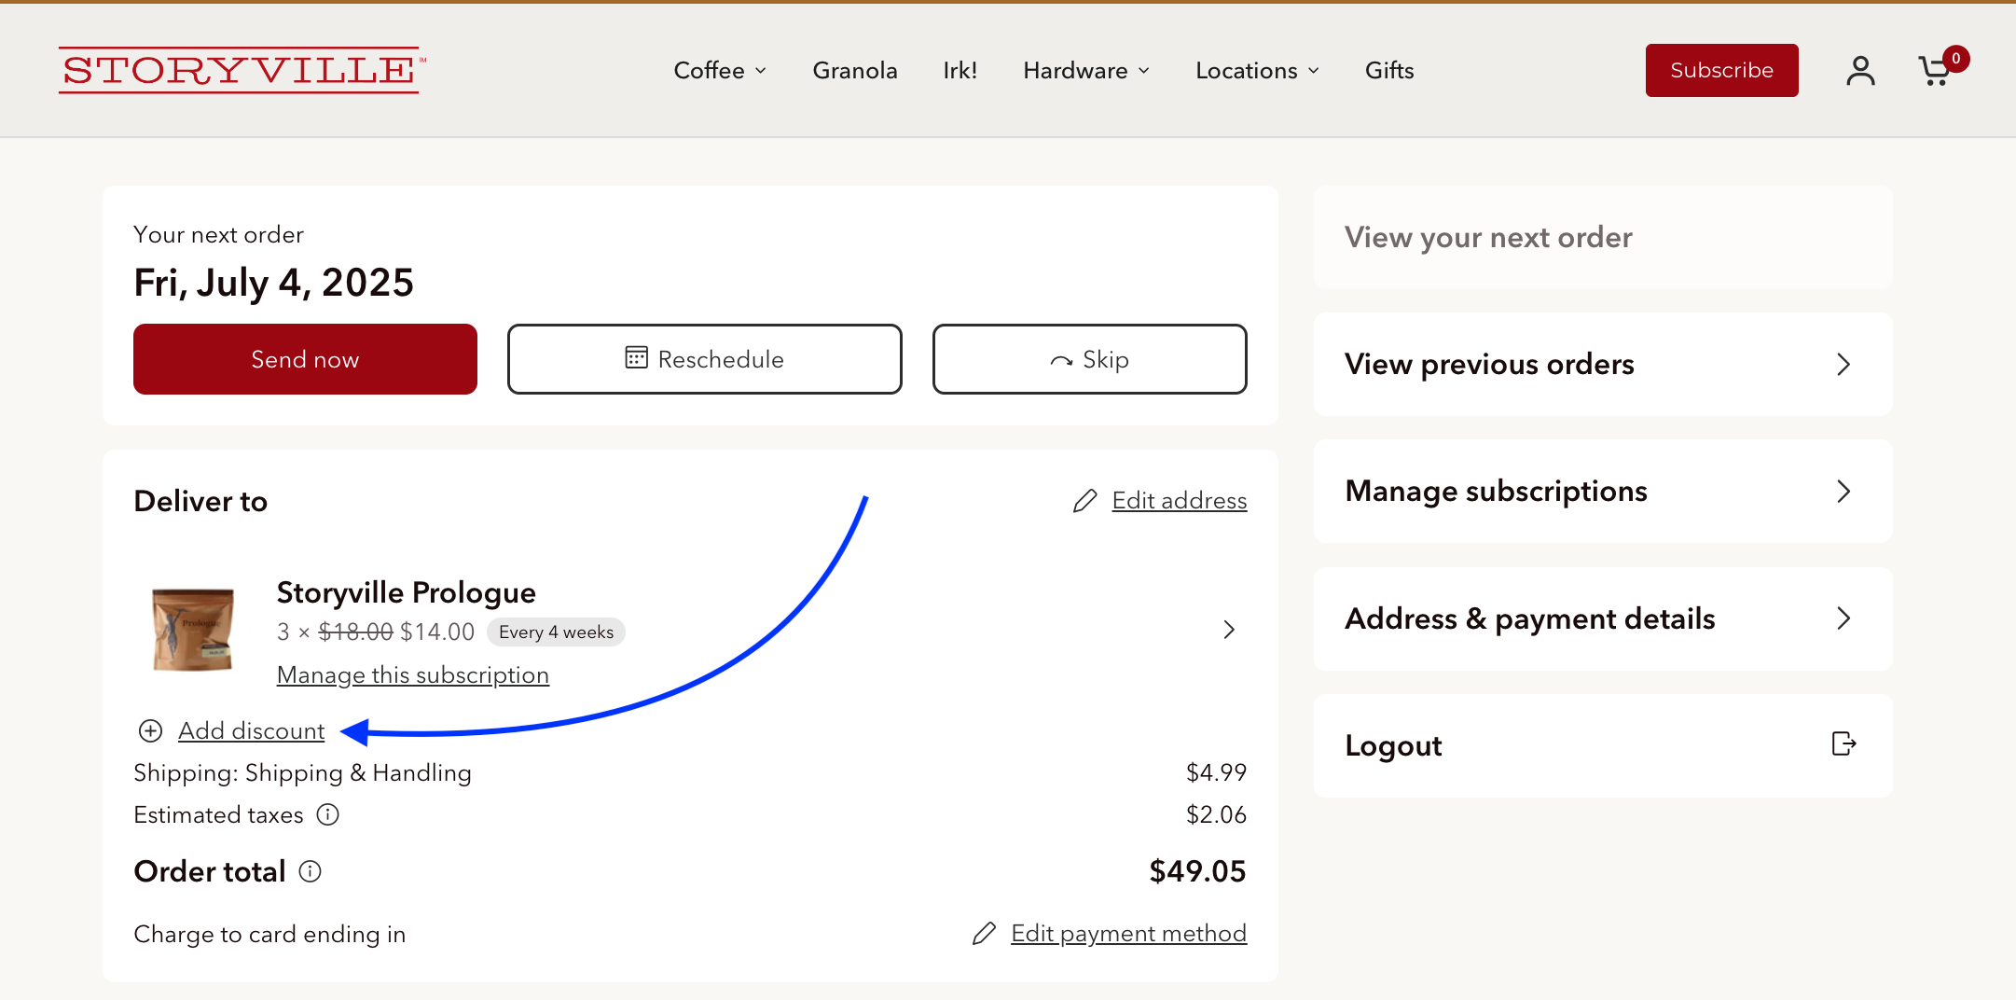Select View your next order card
Viewport: 2016px width, 1000px height.
pos(1603,237)
